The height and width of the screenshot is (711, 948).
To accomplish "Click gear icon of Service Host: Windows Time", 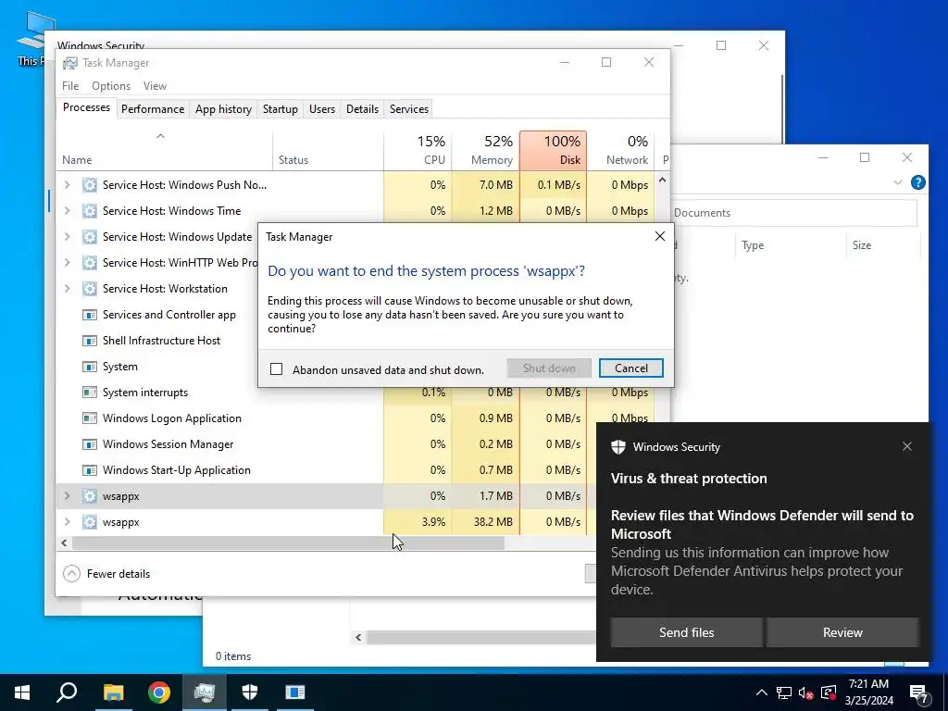I will pos(90,211).
